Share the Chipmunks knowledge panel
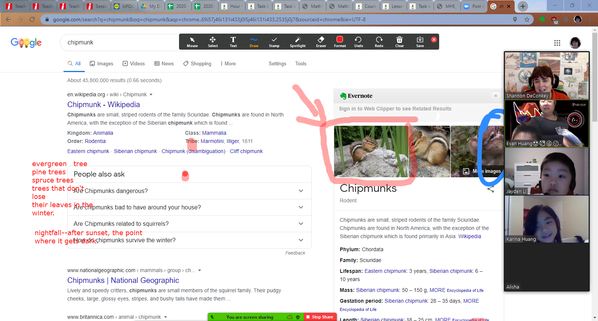The image size is (598, 321). pyautogui.click(x=491, y=189)
